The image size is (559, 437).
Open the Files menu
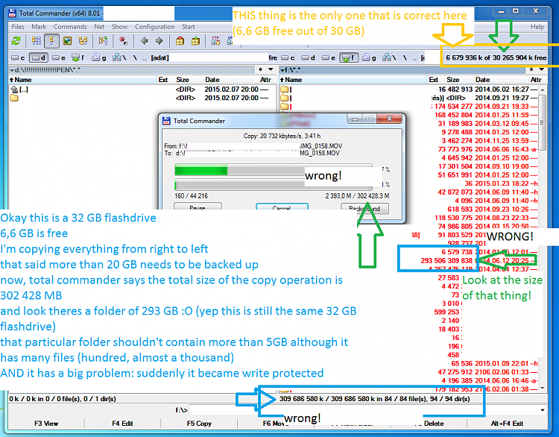pos(18,27)
